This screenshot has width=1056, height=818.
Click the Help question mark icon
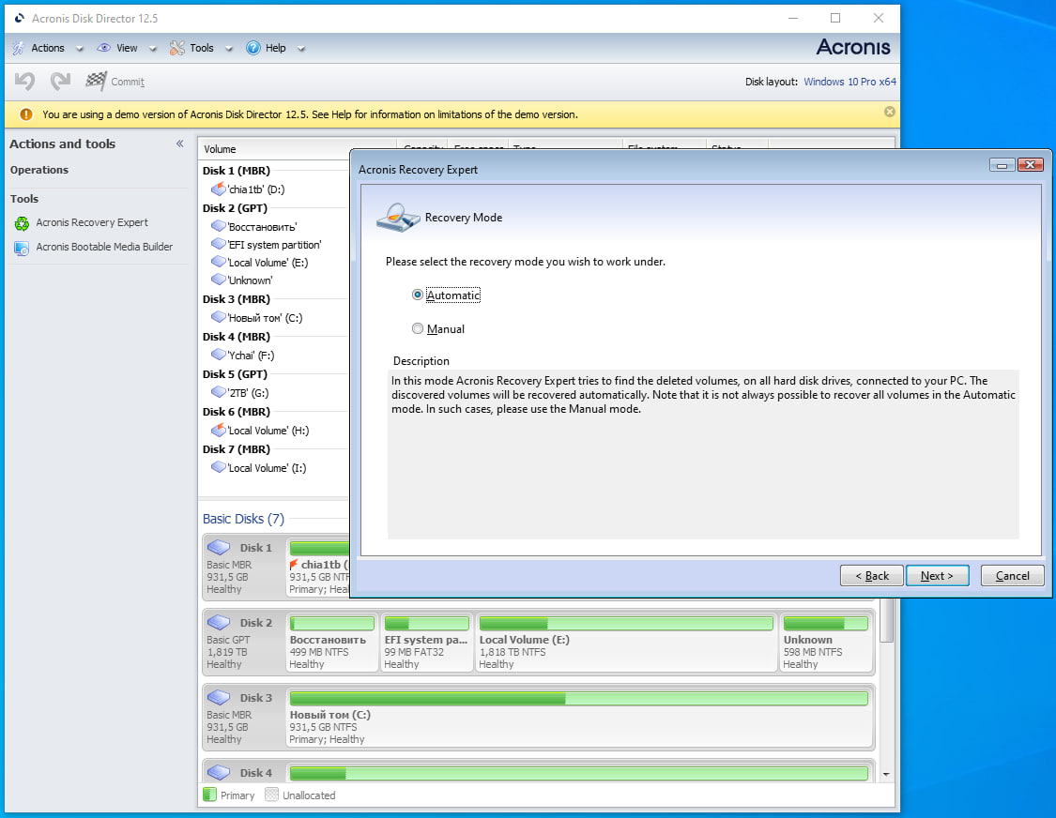(253, 48)
